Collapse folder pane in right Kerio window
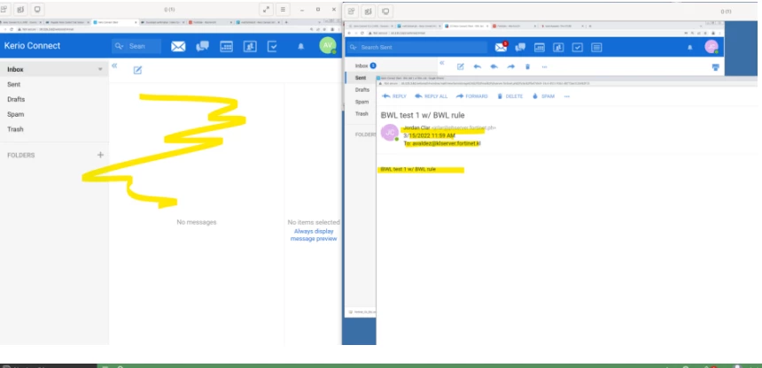The height and width of the screenshot is (368, 762). (x=442, y=63)
